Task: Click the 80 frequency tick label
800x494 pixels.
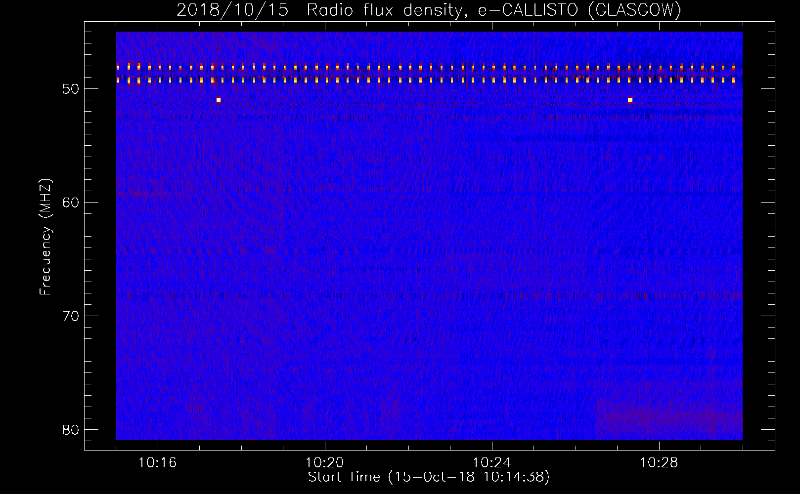Action: tap(71, 430)
